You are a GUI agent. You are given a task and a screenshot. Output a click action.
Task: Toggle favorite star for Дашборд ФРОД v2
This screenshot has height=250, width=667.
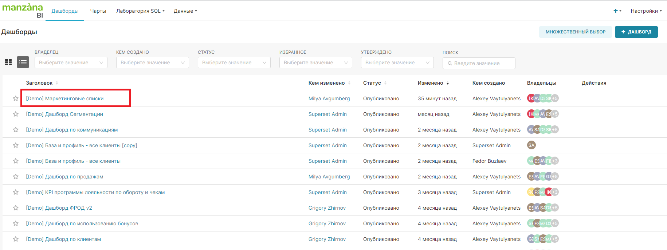(16, 208)
